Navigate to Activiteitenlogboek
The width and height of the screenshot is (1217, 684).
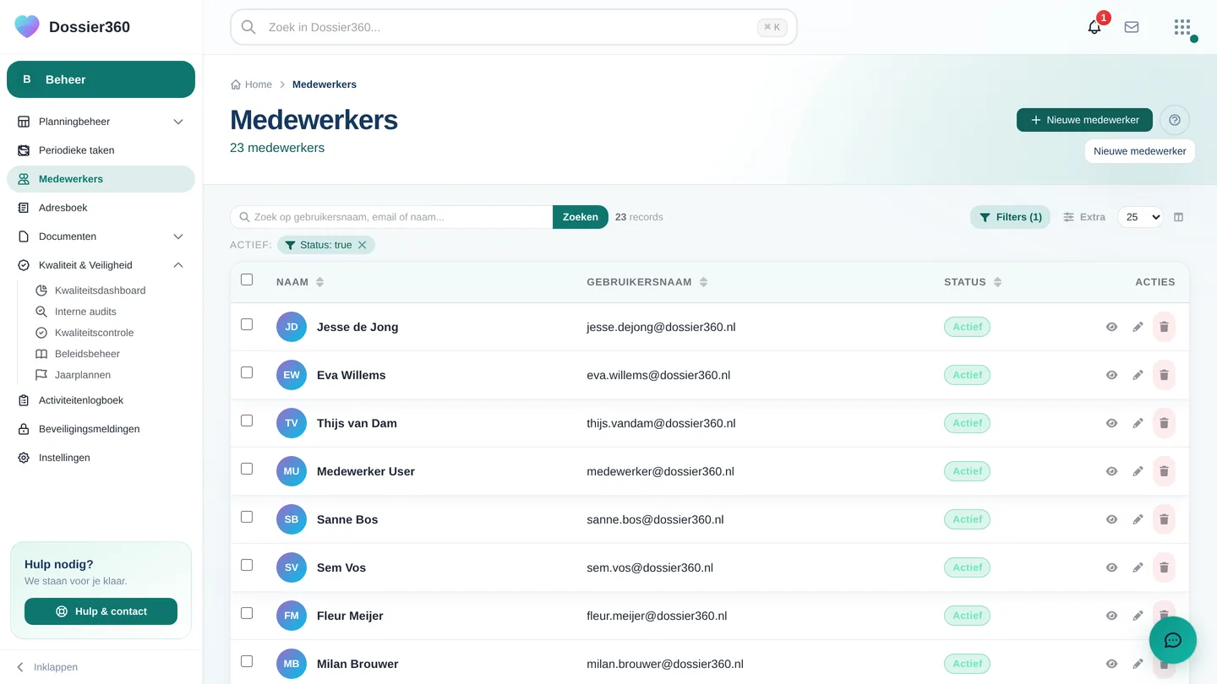click(101, 400)
